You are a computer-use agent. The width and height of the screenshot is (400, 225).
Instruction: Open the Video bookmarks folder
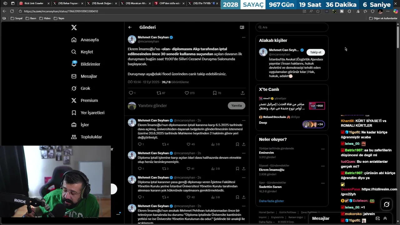[45, 18]
